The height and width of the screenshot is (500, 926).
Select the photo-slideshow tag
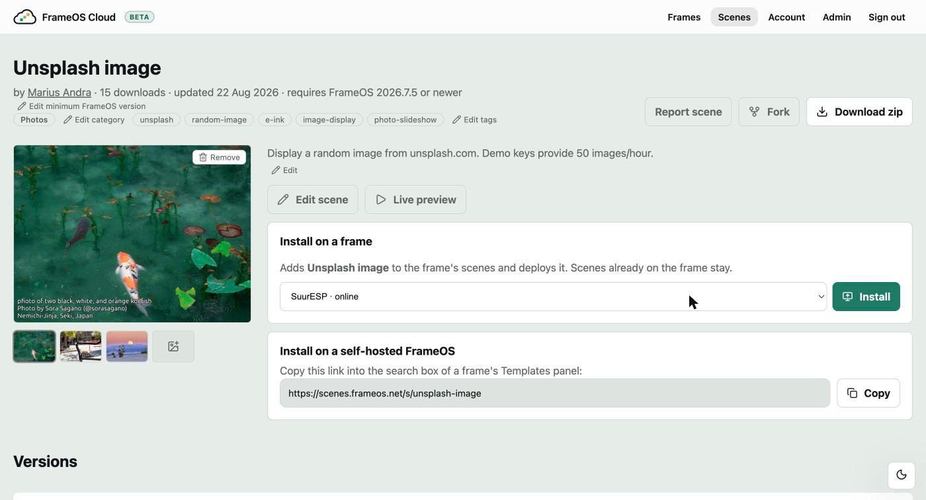[x=405, y=120]
